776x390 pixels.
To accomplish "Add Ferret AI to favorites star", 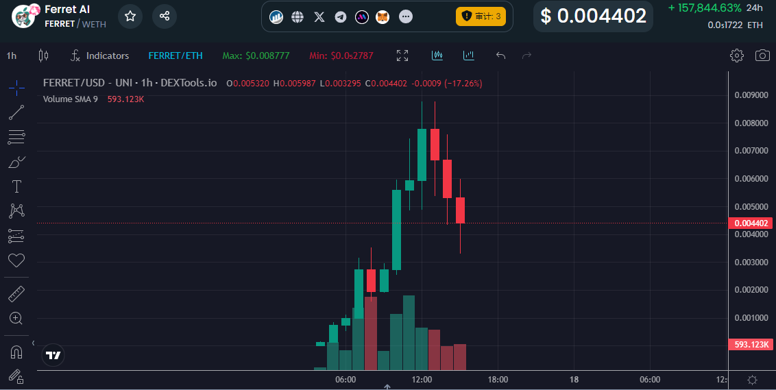I will (x=130, y=16).
